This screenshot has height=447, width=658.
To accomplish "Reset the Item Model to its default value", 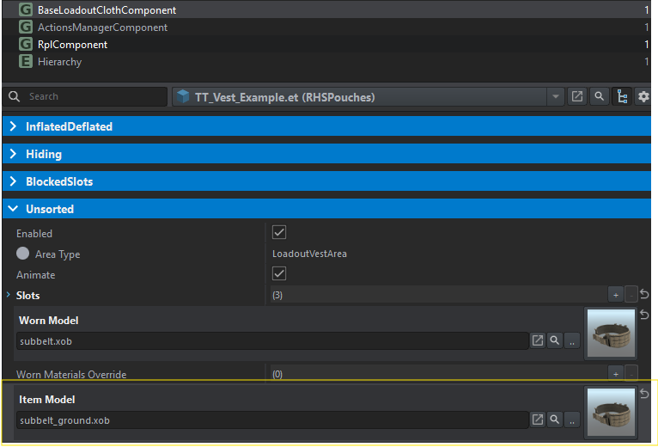I will [644, 394].
